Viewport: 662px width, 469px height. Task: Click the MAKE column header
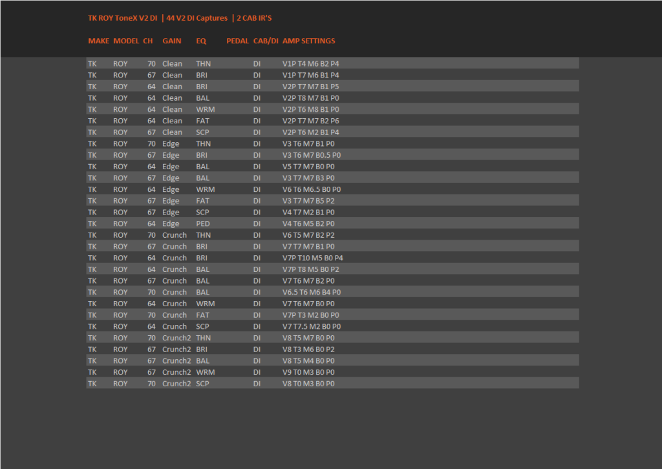[x=99, y=41]
